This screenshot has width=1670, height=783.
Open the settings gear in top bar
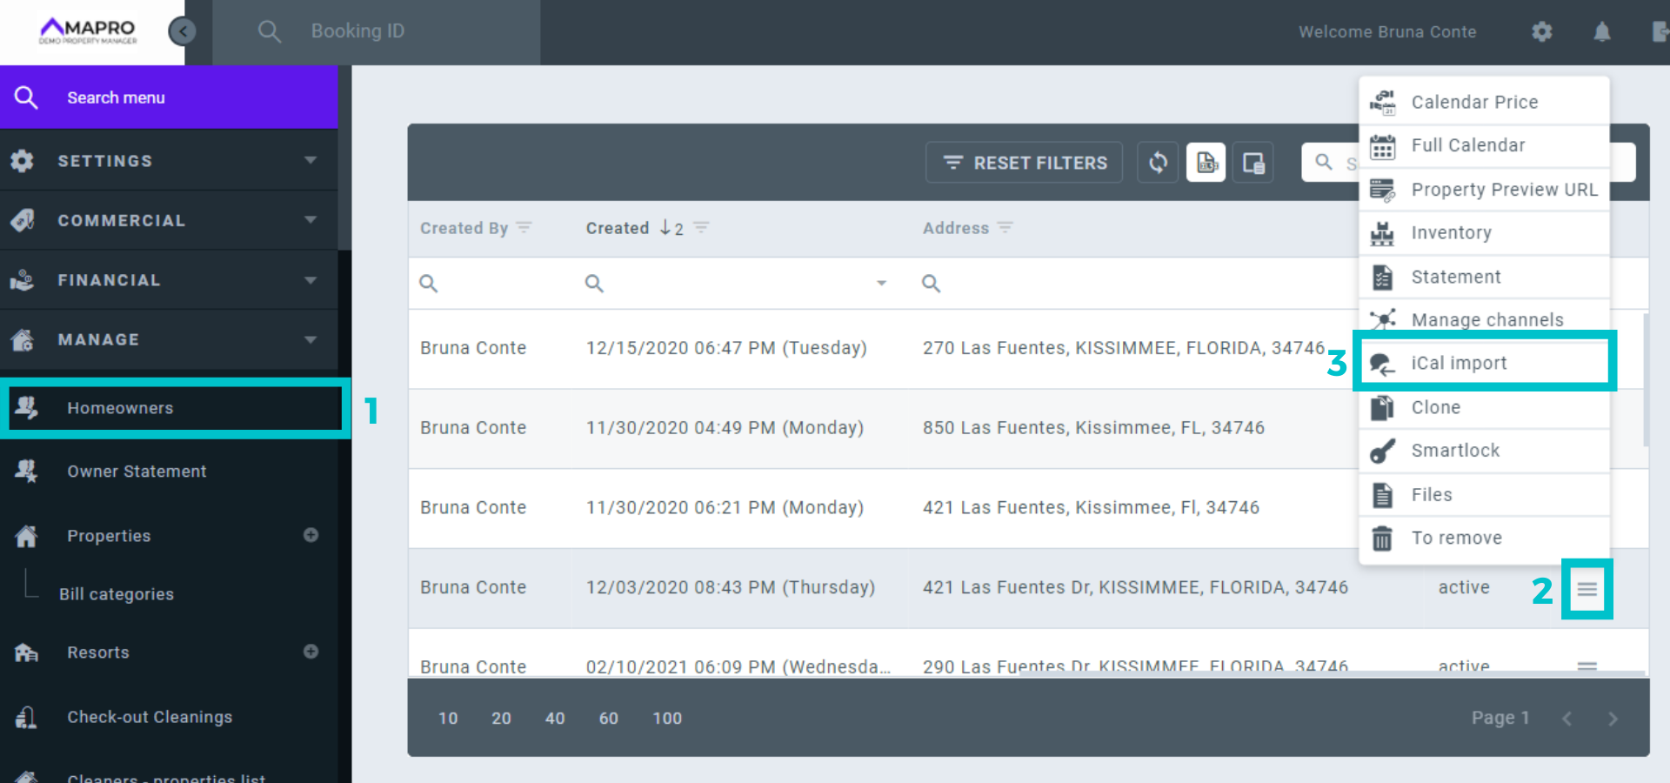coord(1541,32)
